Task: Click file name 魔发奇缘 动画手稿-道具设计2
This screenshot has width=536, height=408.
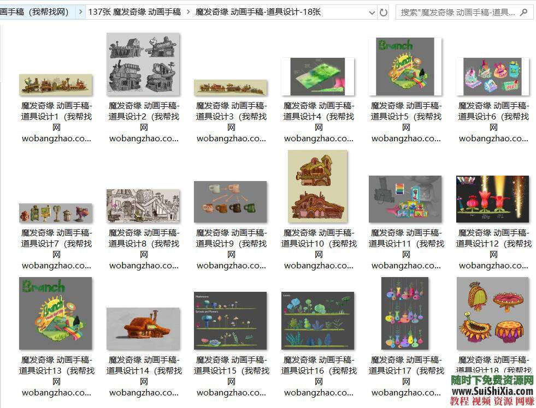Action: [144, 122]
